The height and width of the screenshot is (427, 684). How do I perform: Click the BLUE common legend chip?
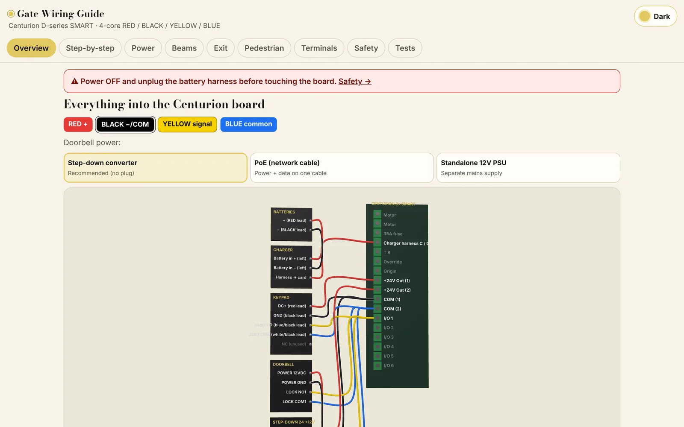[x=249, y=124]
